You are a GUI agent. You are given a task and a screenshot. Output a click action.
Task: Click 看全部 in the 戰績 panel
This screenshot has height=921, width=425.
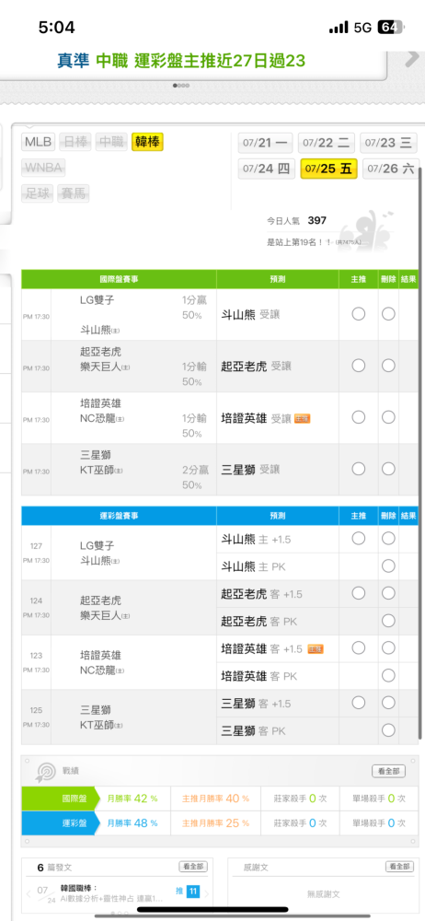[x=388, y=771]
